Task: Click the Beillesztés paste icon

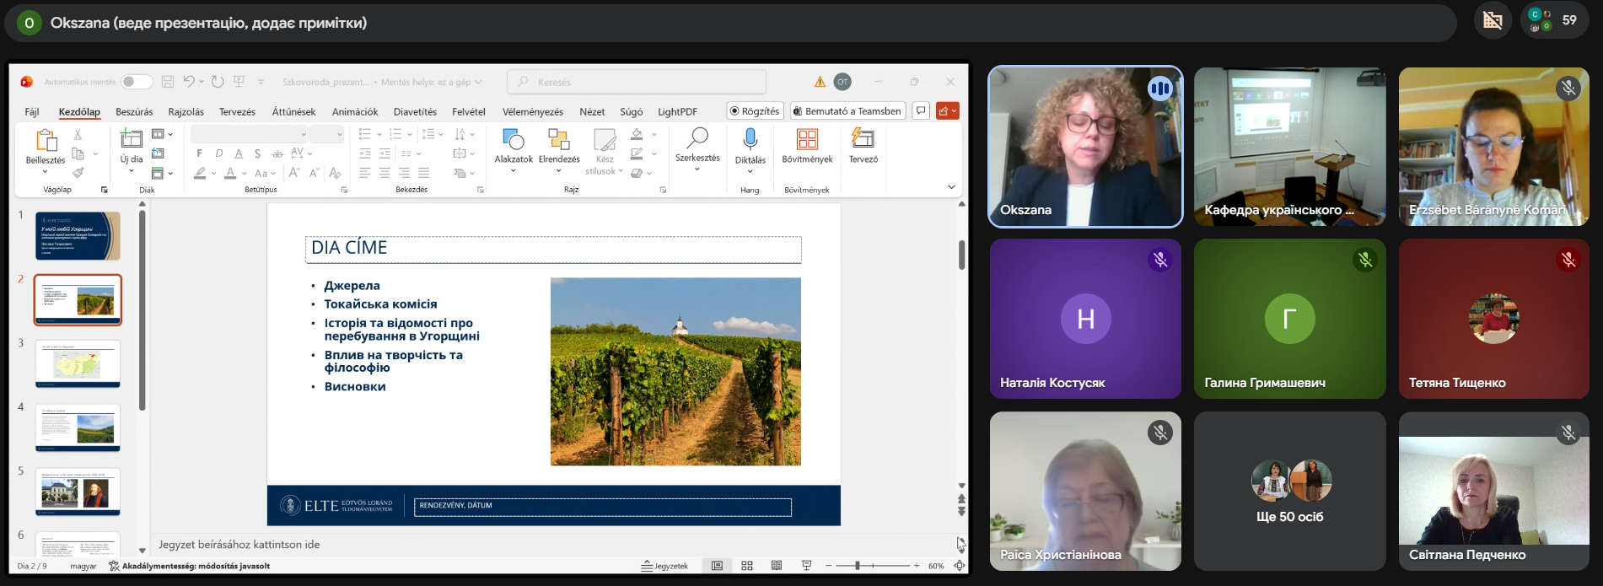Action: (x=46, y=140)
